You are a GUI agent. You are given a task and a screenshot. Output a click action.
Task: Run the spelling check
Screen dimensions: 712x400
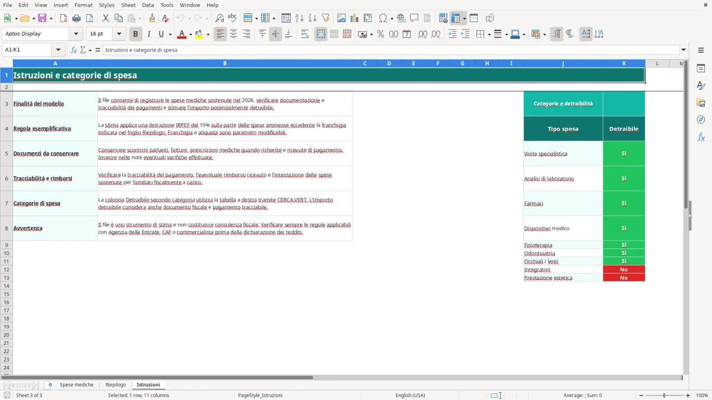tap(233, 18)
